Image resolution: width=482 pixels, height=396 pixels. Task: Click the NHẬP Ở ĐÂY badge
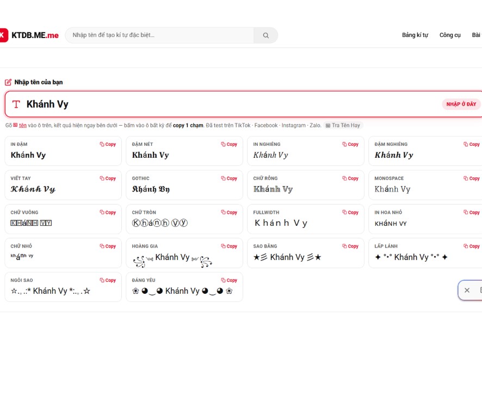pos(461,104)
